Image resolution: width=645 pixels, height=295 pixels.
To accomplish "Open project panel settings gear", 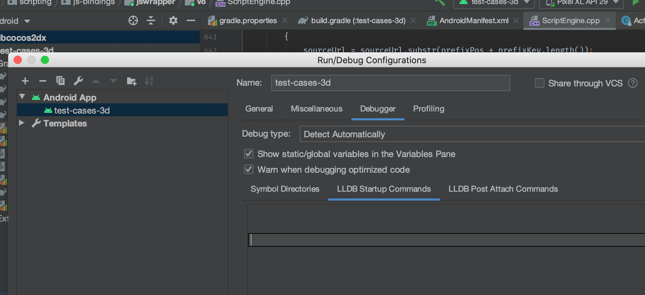I will pos(173,21).
